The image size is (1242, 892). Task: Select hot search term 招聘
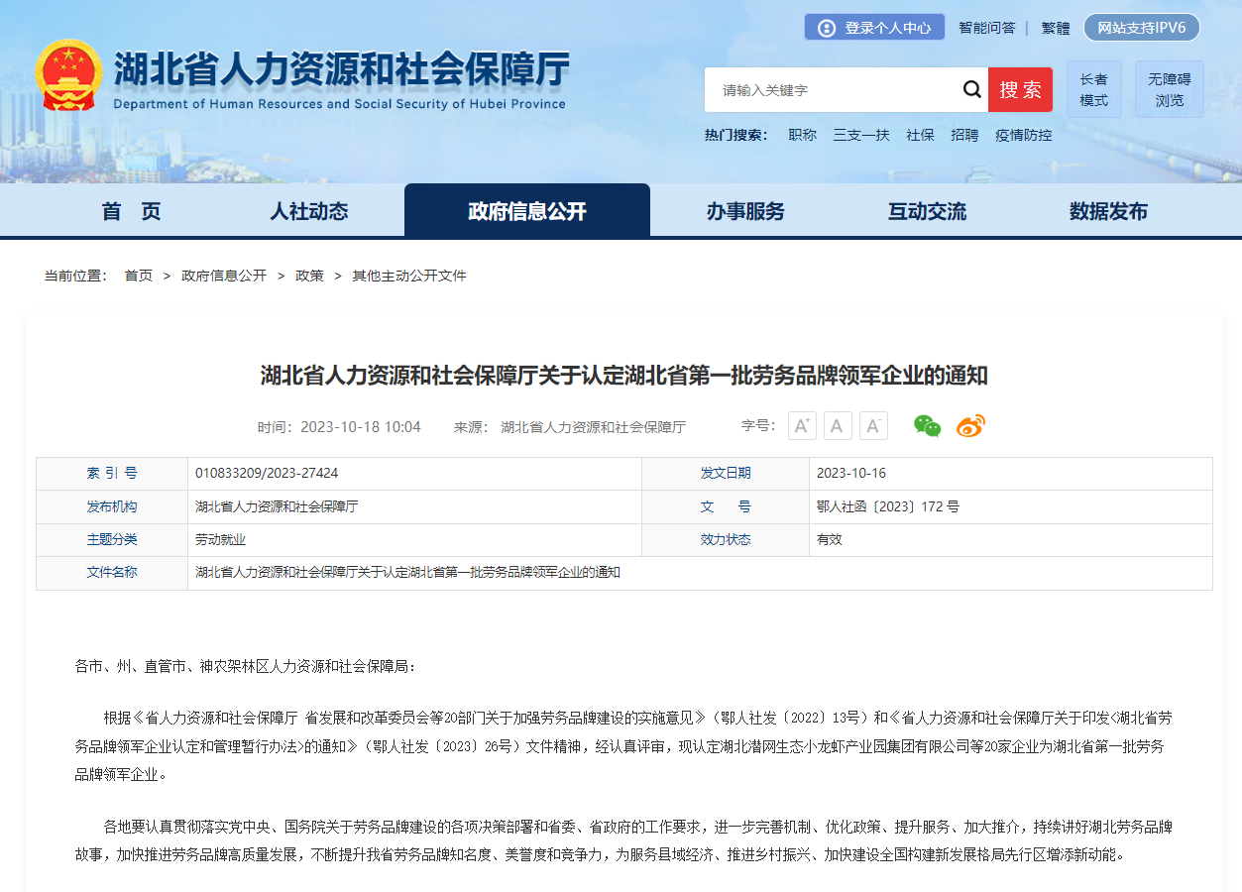tap(964, 135)
